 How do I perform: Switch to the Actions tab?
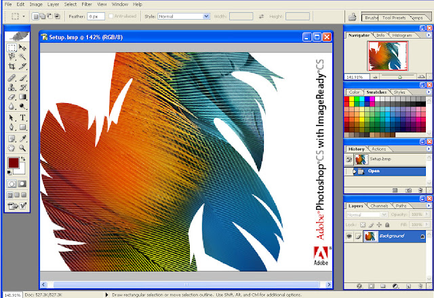(x=378, y=149)
